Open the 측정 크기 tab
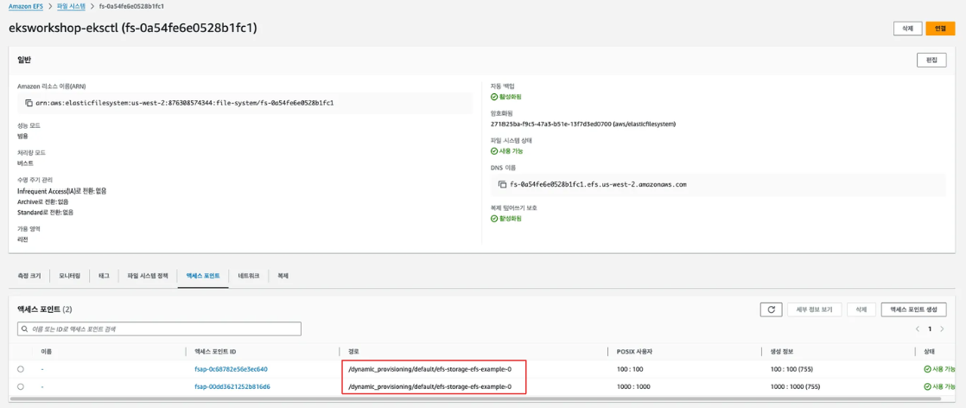 [29, 276]
